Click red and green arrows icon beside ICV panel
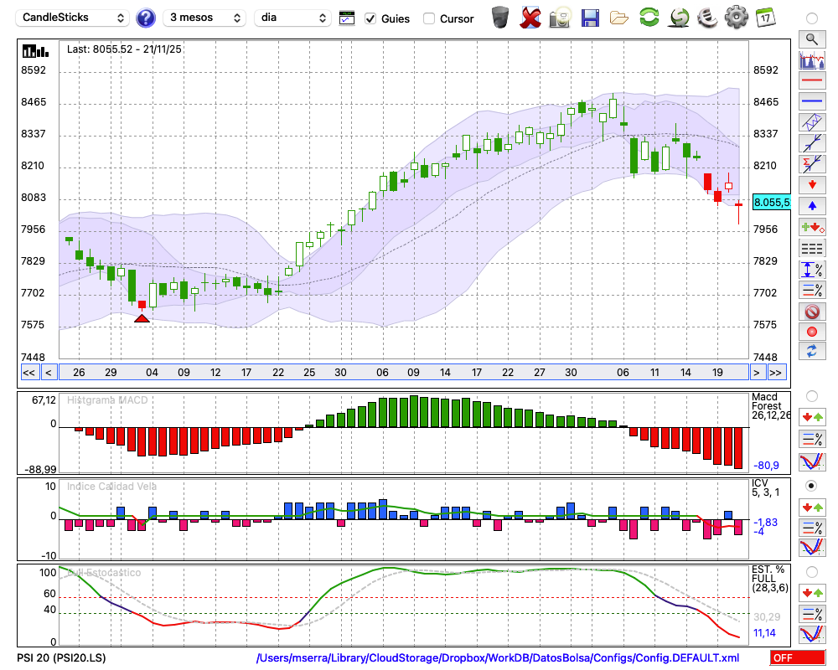Viewport: 838px width, 670px height. [812, 507]
